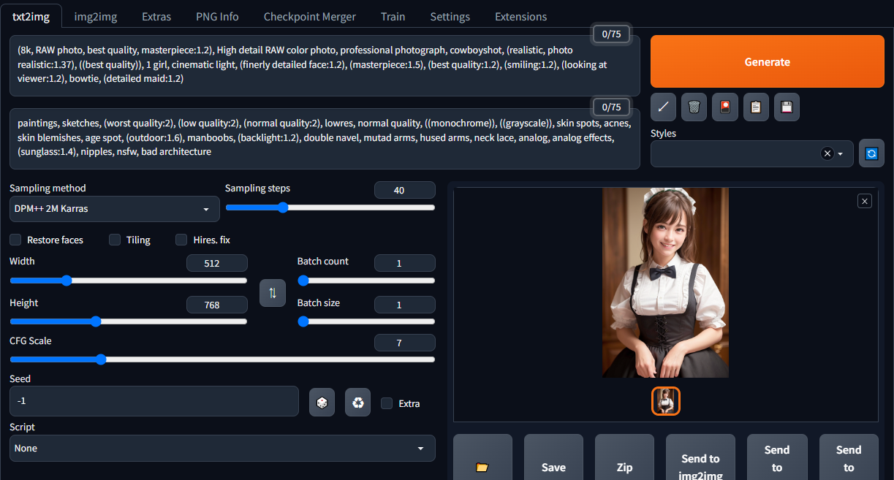
Task: Open the Checkpoint Merger tab
Action: point(309,16)
